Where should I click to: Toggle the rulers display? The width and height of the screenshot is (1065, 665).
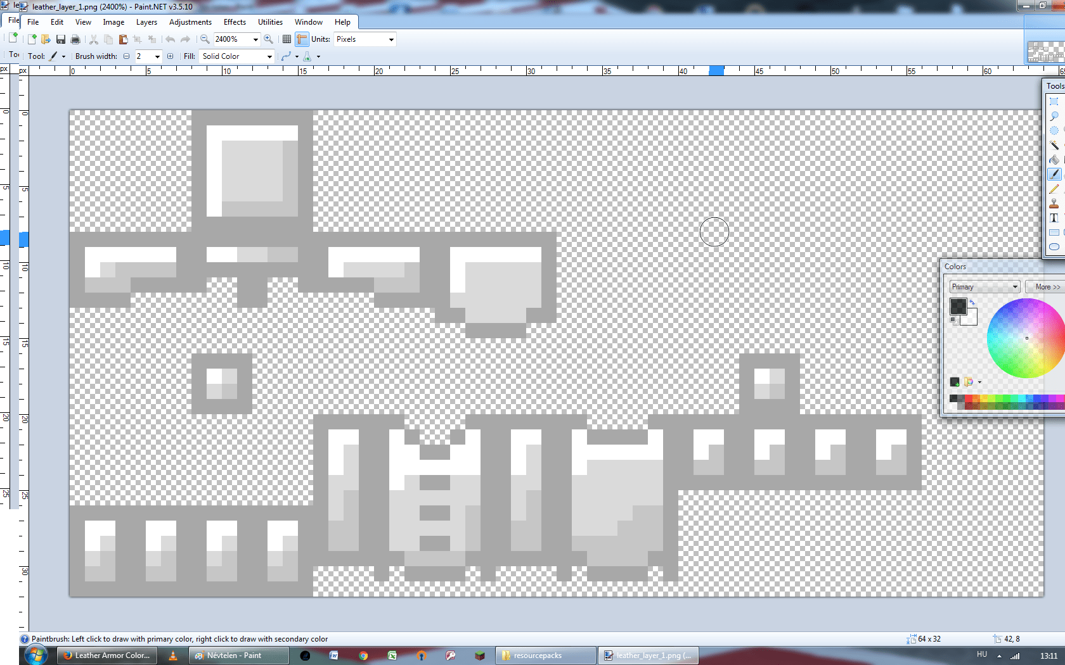pos(302,39)
